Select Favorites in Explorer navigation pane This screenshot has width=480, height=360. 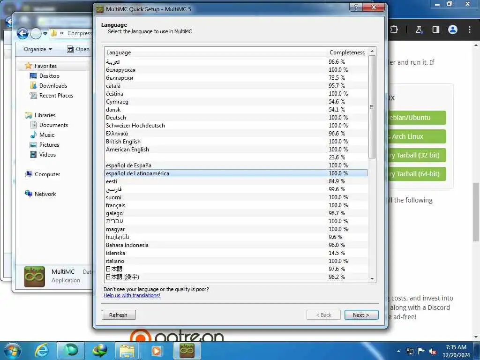(45, 66)
